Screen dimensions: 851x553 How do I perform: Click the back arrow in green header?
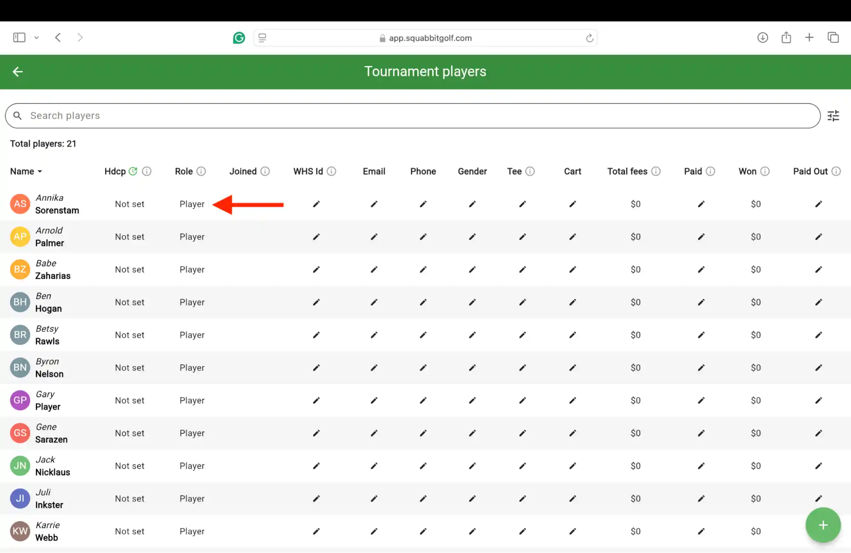tap(18, 72)
